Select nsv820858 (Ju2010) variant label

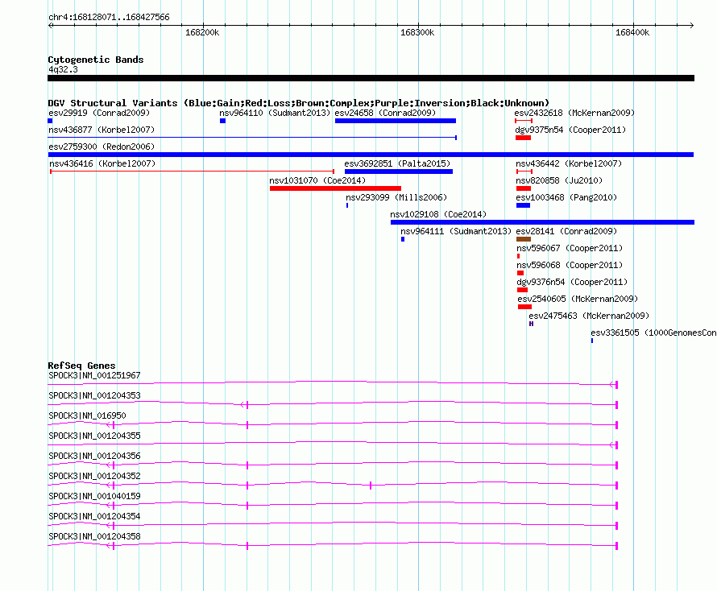coord(559,180)
